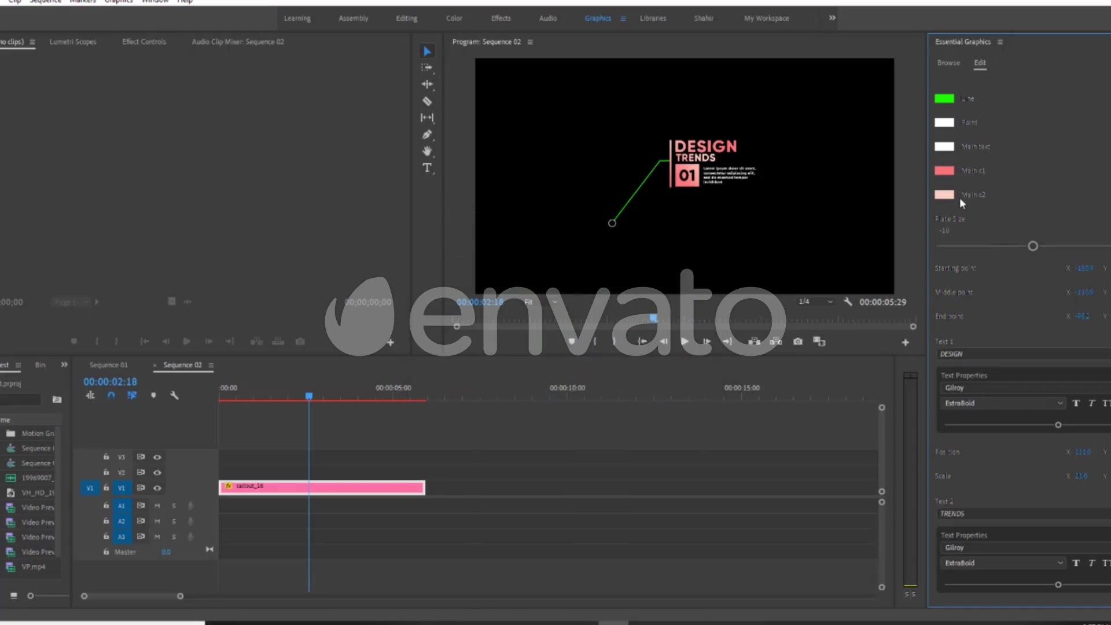Viewport: 1111px width, 625px height.
Task: Open the Audio Clip Mixer tab
Action: (238, 42)
